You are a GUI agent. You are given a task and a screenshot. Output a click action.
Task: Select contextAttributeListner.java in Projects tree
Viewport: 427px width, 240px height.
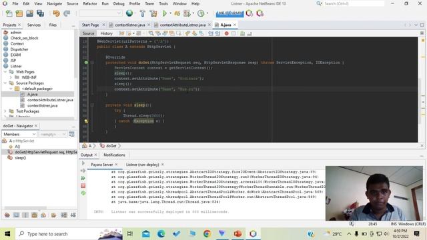click(50, 100)
